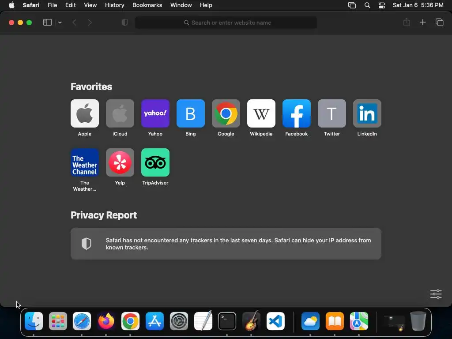Open Control Center in menu bar

382,5
